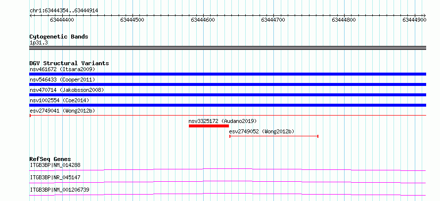
Task: Click the RefSeq Genes track title
Action: [50, 159]
